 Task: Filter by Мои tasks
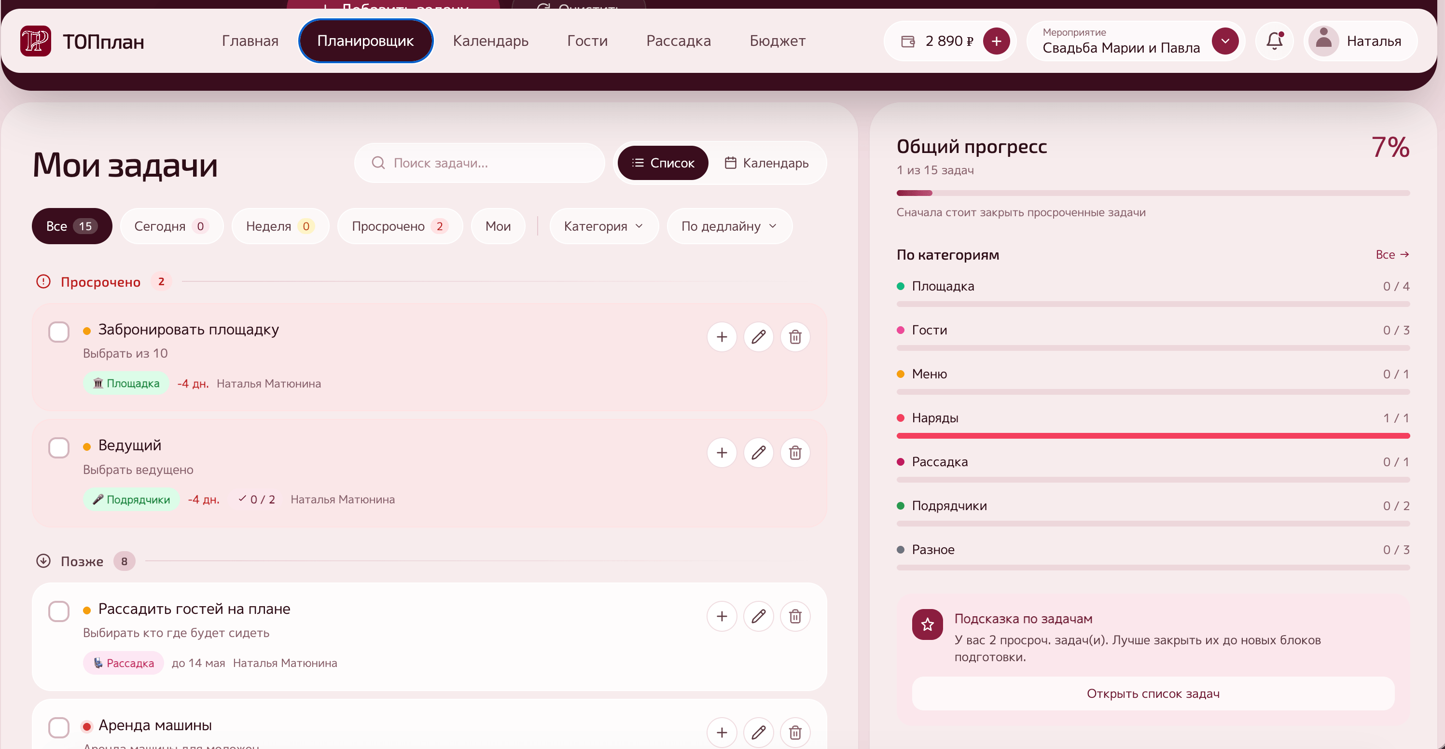(x=498, y=226)
